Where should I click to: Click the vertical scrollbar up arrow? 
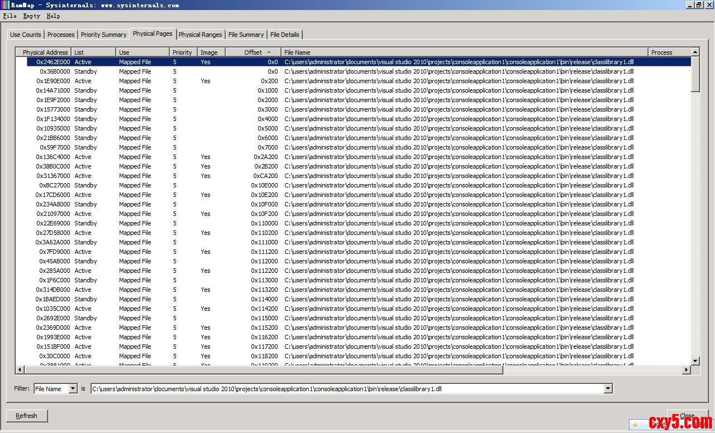[695, 52]
